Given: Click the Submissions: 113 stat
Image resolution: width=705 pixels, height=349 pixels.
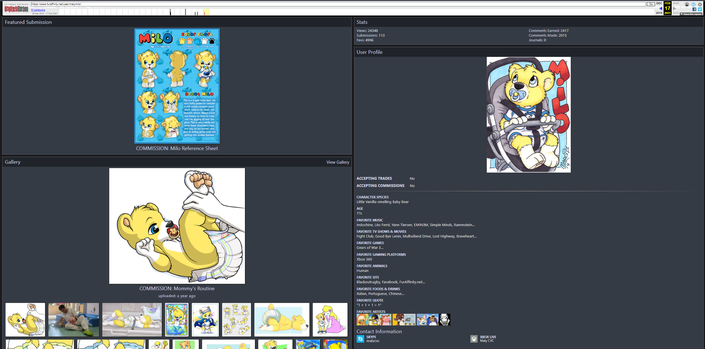Looking at the screenshot, I should point(371,36).
